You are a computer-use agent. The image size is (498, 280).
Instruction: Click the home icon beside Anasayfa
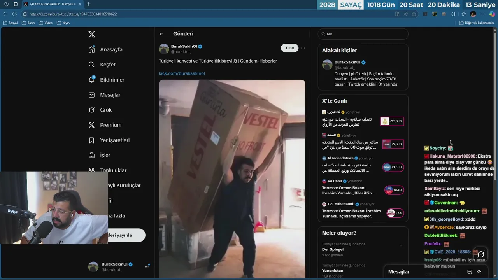[92, 49]
